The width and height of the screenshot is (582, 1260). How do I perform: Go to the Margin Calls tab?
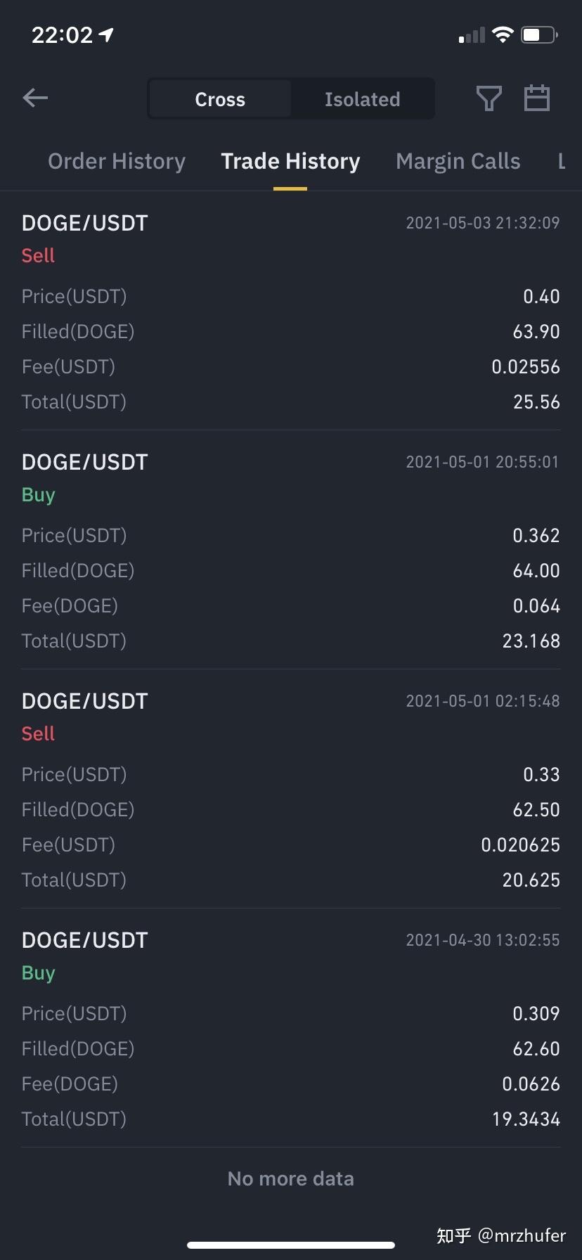click(x=458, y=162)
